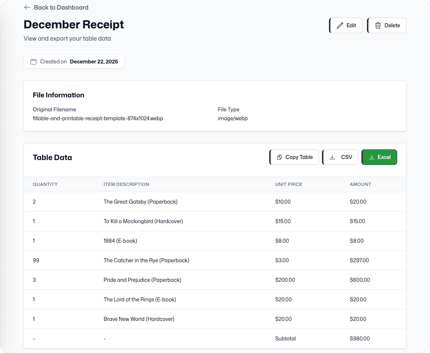Click the Unit Price column header
430x353 pixels.
click(288, 184)
